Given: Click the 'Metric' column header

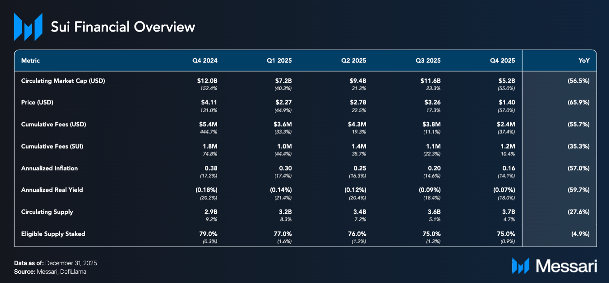Looking at the screenshot, I should click(x=30, y=60).
